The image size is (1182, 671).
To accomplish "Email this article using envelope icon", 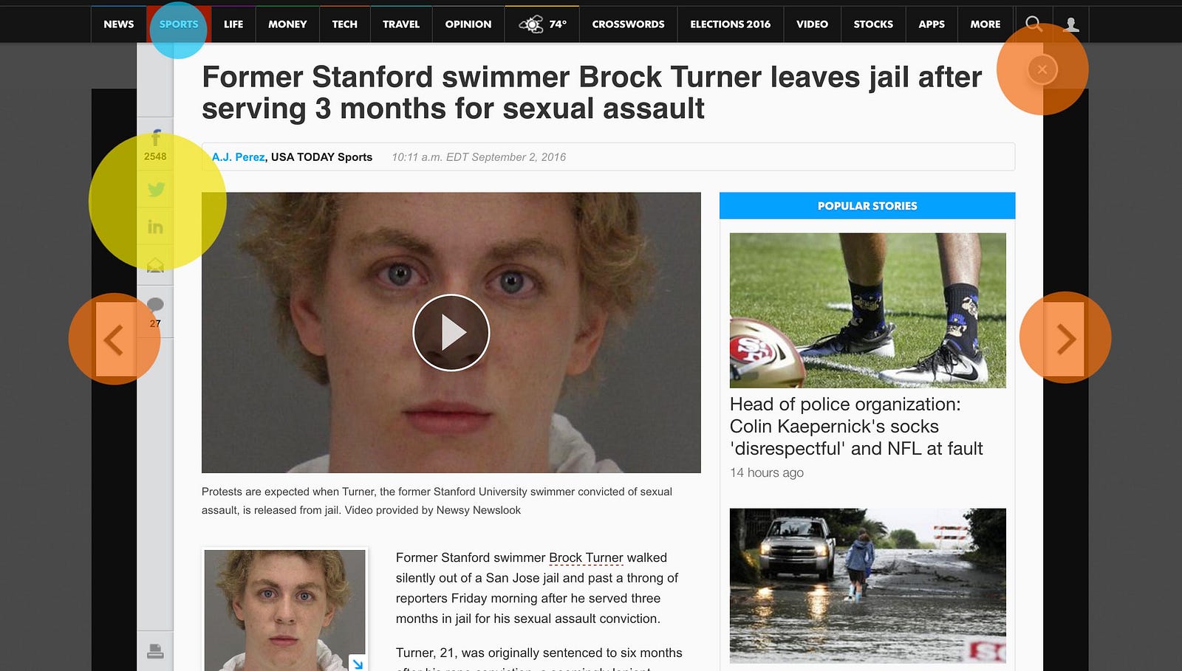I will coord(155,265).
